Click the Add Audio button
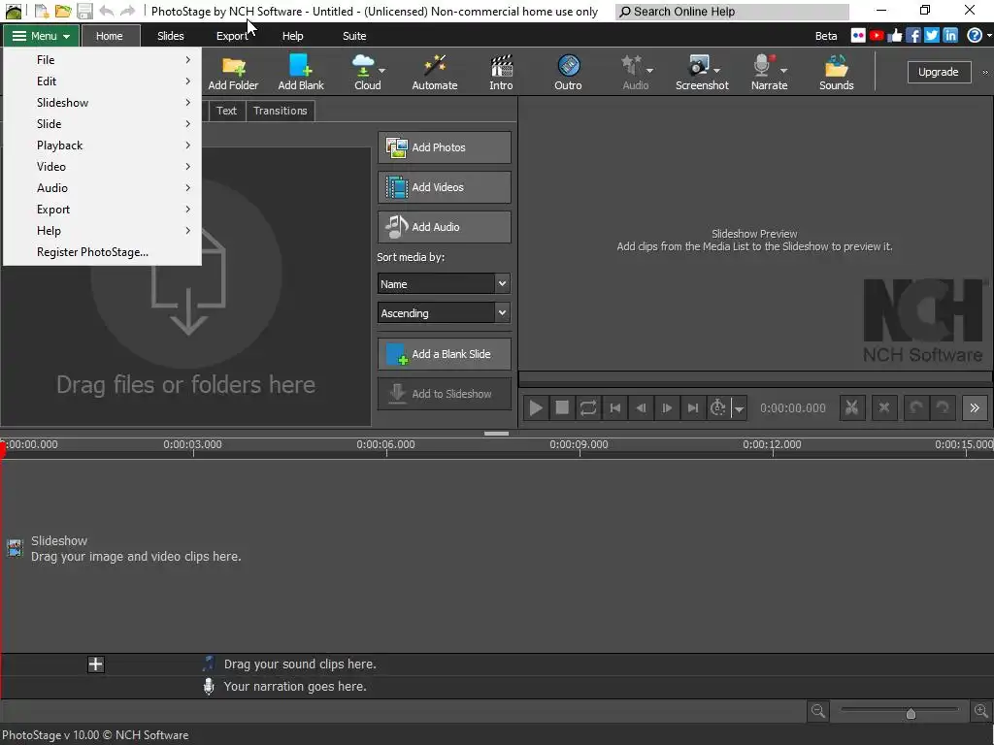Viewport: 994px width, 745px height. [x=444, y=227]
